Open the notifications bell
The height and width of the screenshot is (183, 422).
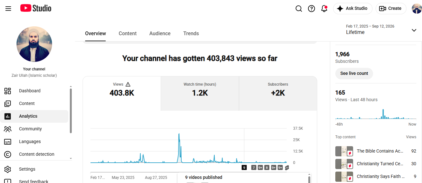point(324,9)
